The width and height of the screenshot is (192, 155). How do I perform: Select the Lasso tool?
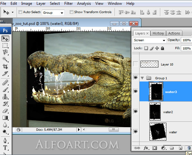coord(5,52)
